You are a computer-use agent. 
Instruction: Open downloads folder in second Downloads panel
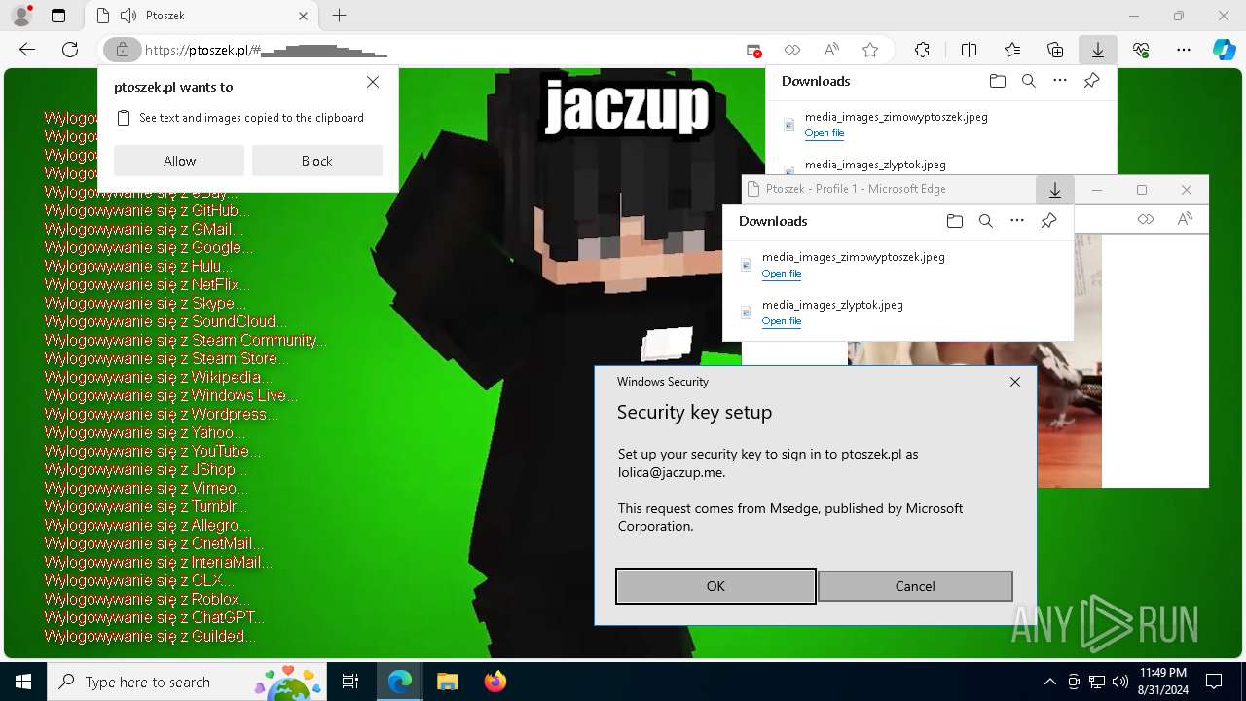954,221
